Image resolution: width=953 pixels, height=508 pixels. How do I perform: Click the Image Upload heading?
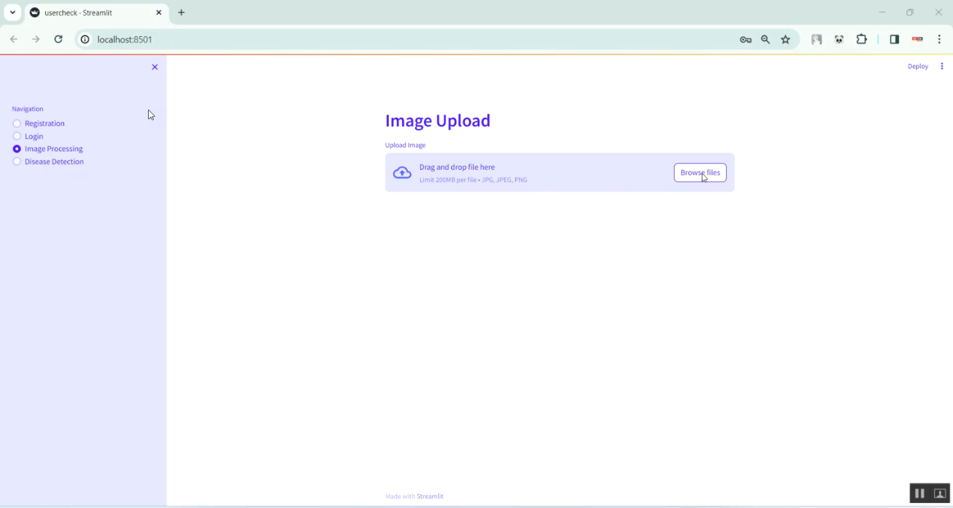click(438, 121)
